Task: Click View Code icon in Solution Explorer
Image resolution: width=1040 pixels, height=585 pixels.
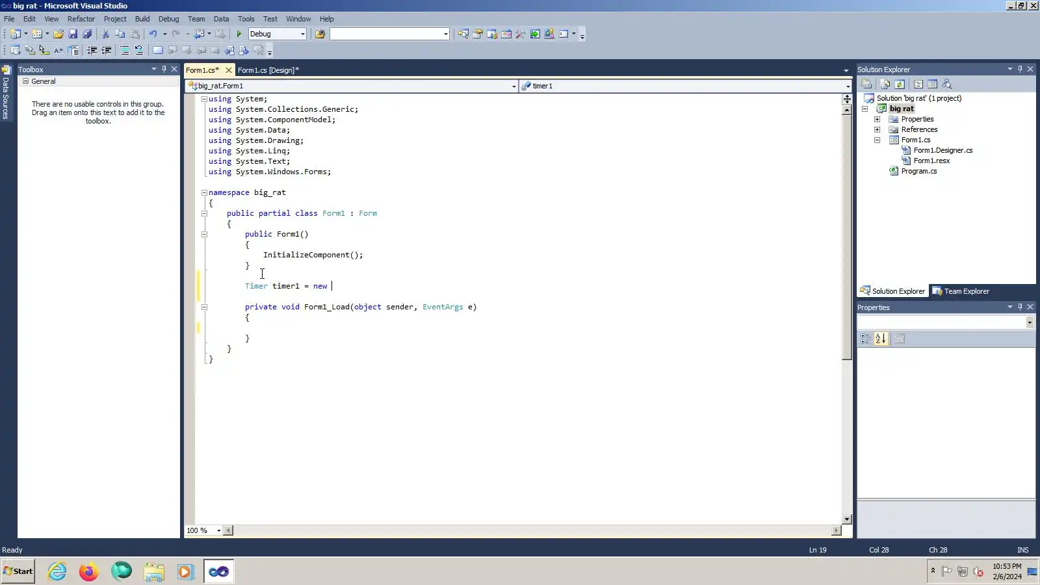Action: [918, 84]
